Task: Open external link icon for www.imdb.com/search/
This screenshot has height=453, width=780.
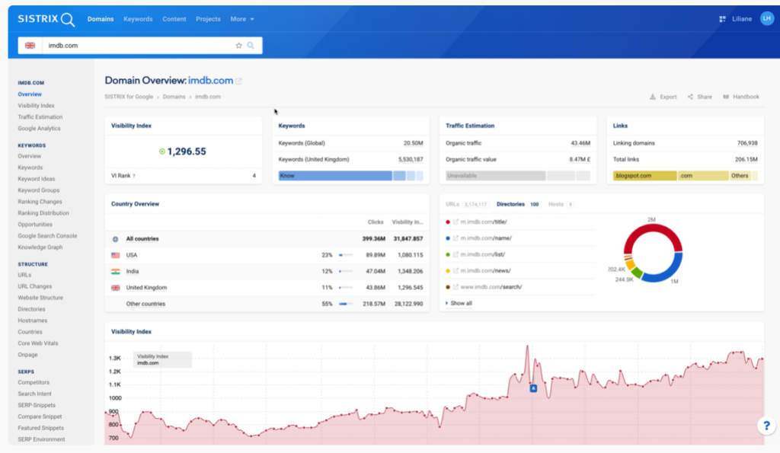Action: pyautogui.click(x=456, y=287)
